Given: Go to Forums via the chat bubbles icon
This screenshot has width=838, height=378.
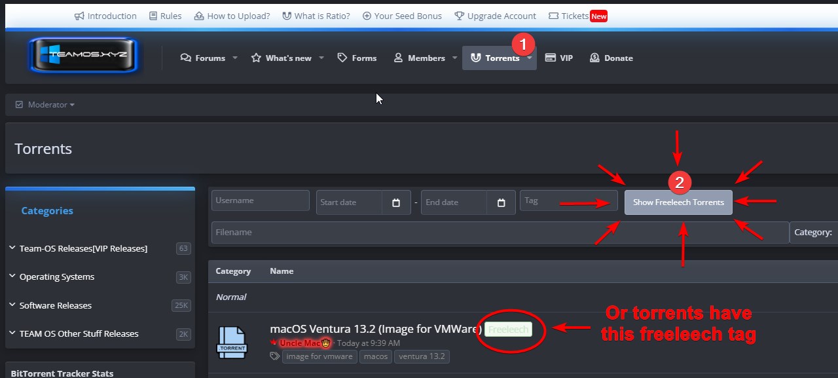Looking at the screenshot, I should [186, 58].
